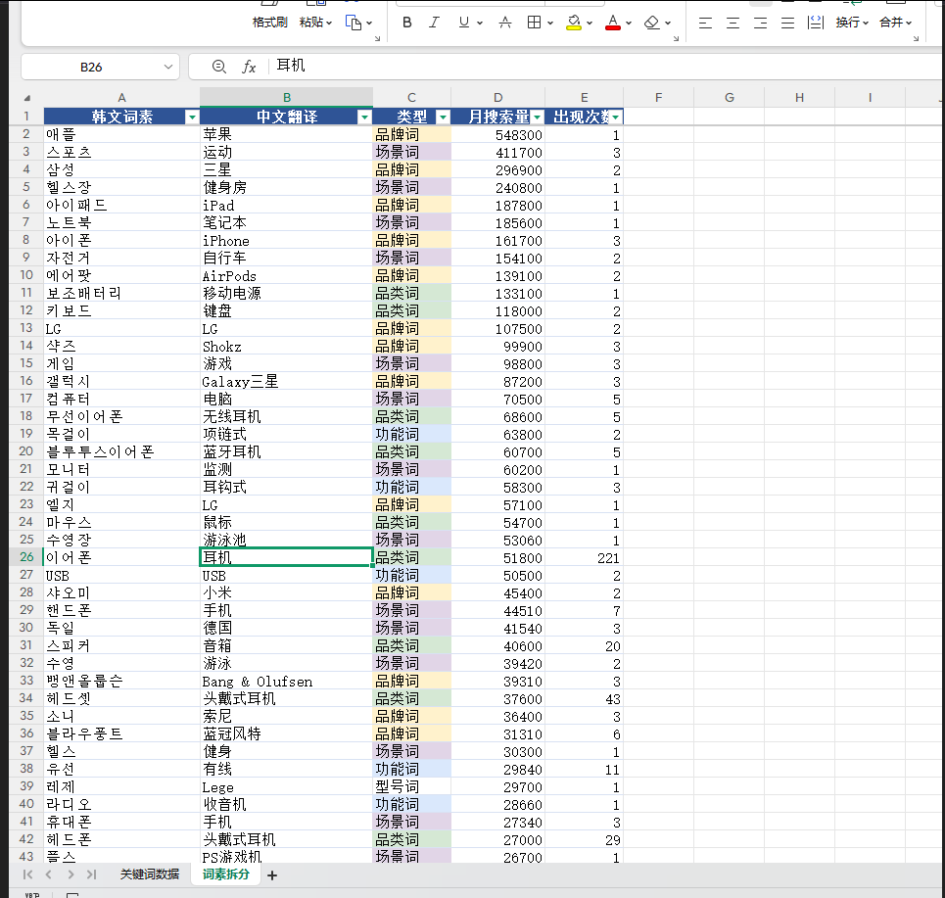Select cell containing Shokz
Viewport: 945px width, 898px height.
point(286,346)
